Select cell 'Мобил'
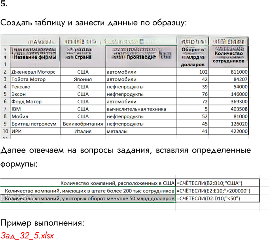The image size is (269, 240). 35,116
